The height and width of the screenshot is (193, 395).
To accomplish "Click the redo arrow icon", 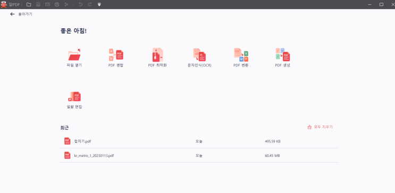I will 90,5.
